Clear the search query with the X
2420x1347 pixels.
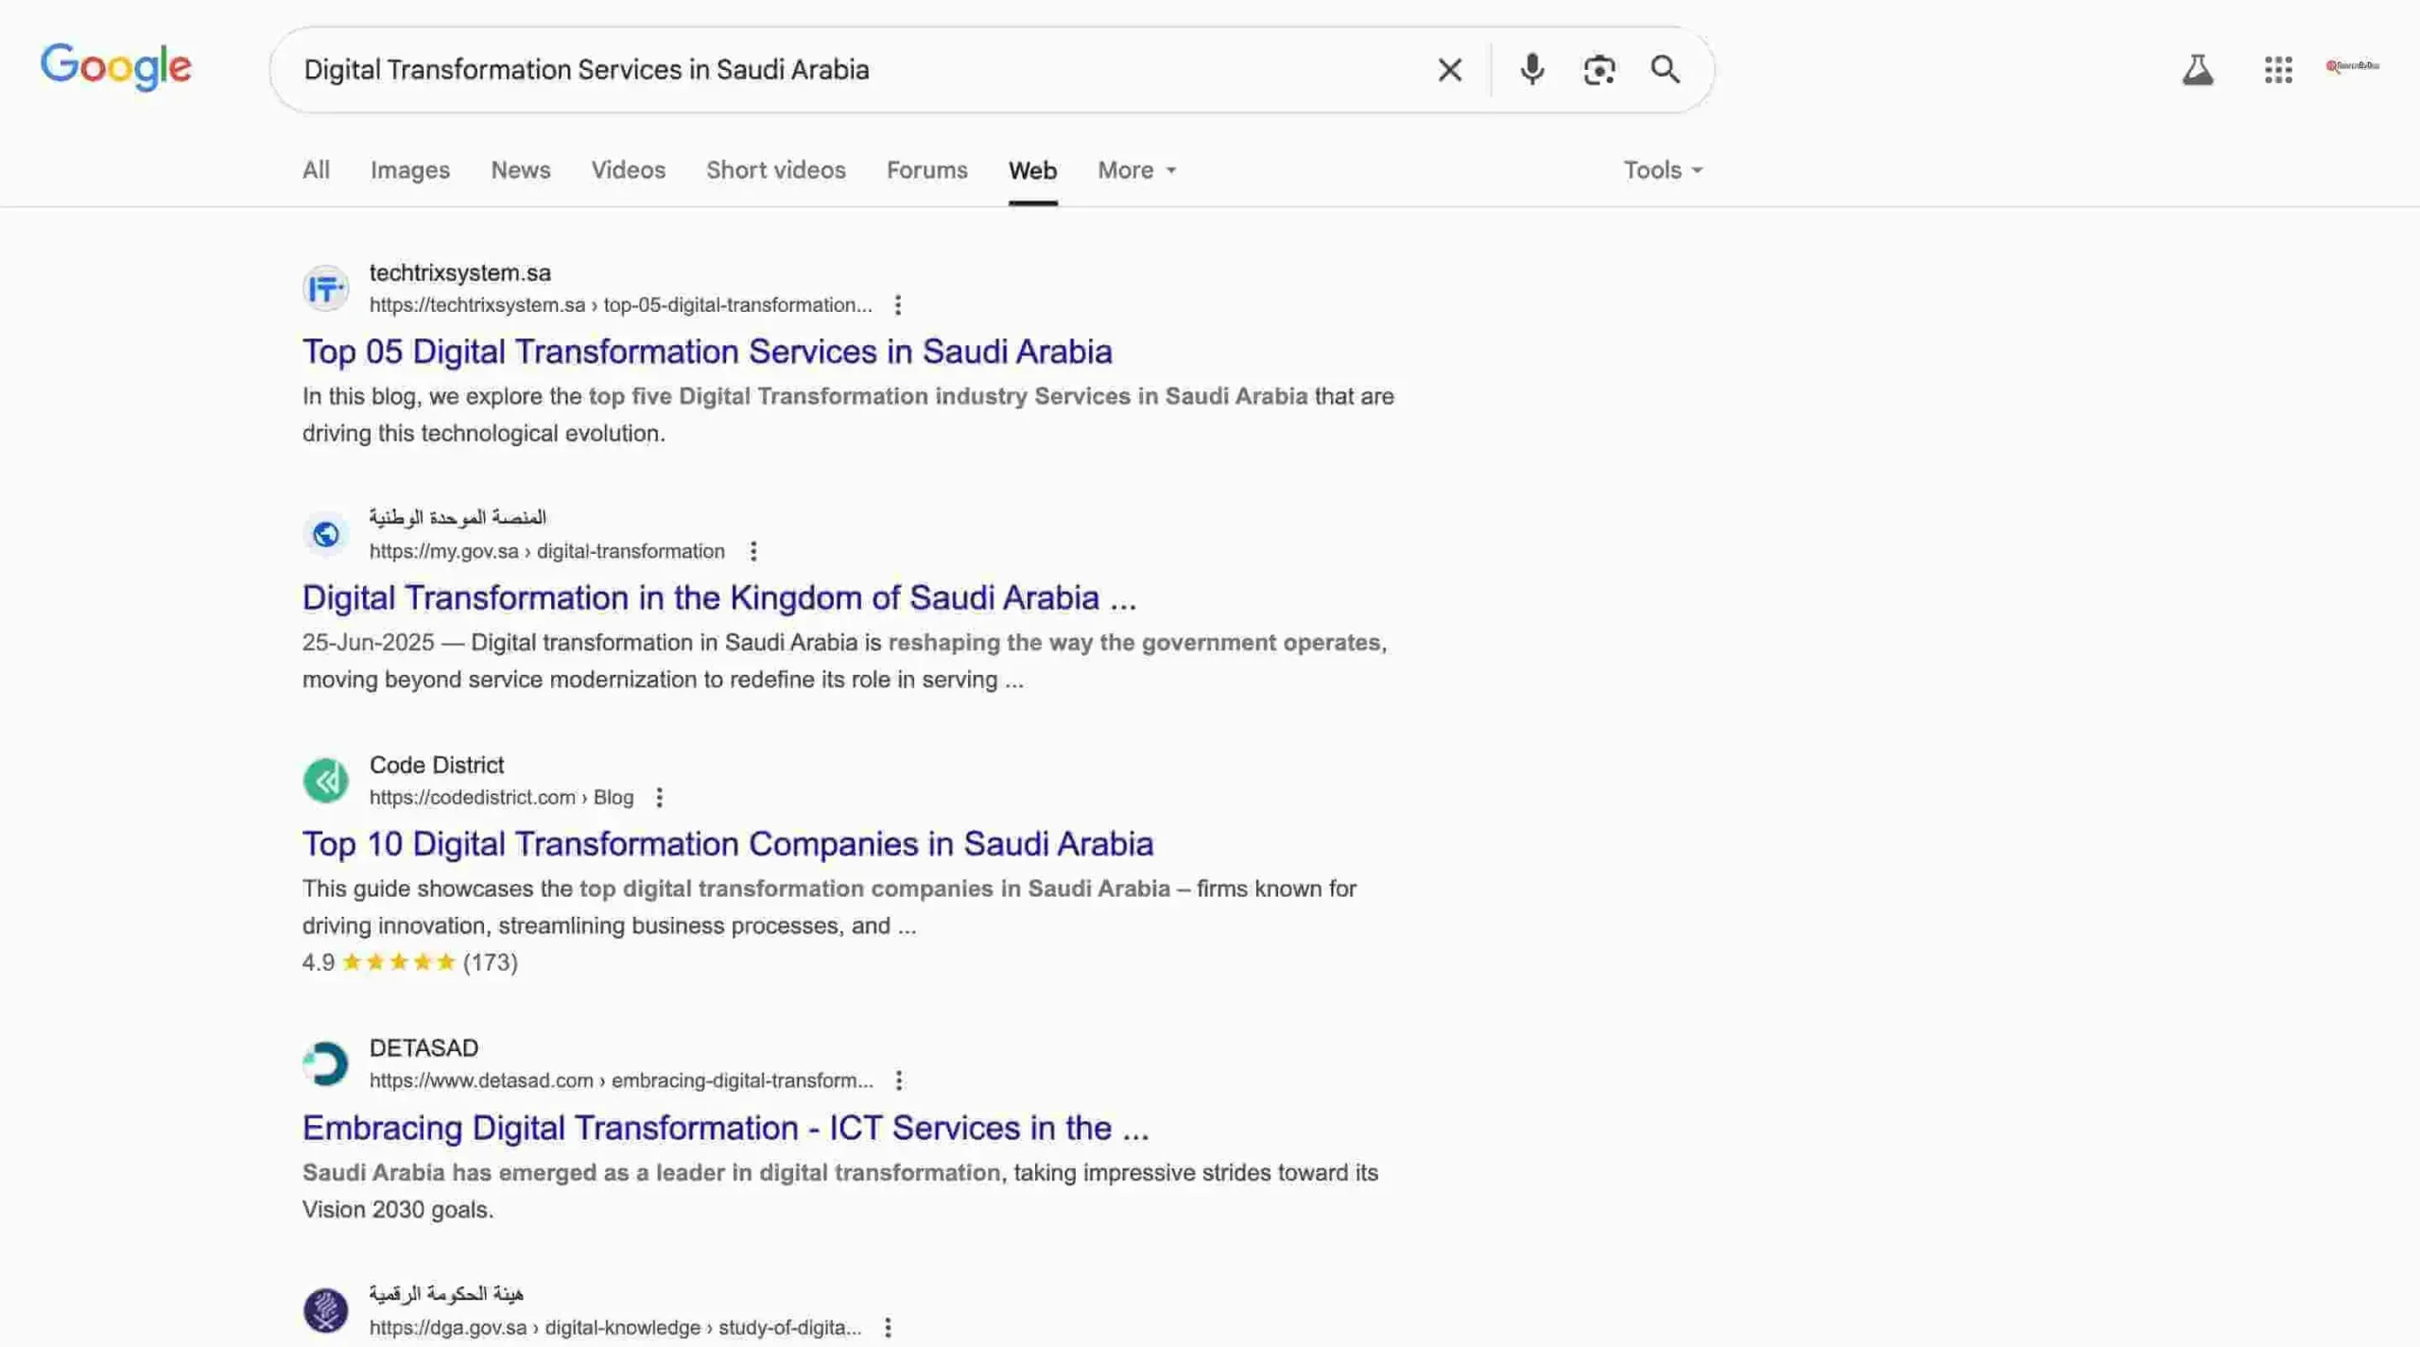point(1448,69)
